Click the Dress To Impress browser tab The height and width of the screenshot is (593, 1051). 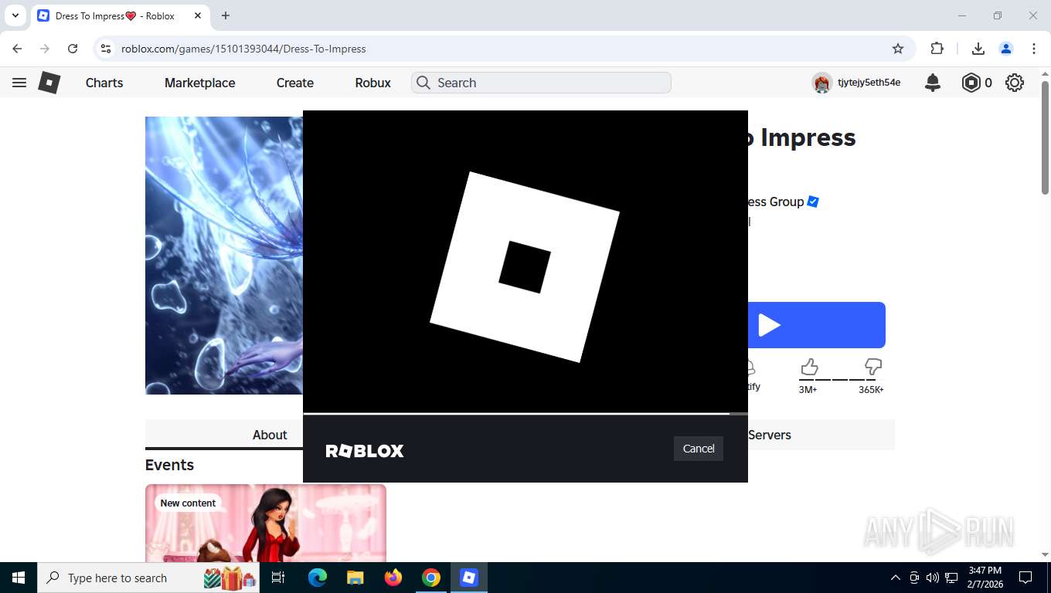click(x=121, y=15)
